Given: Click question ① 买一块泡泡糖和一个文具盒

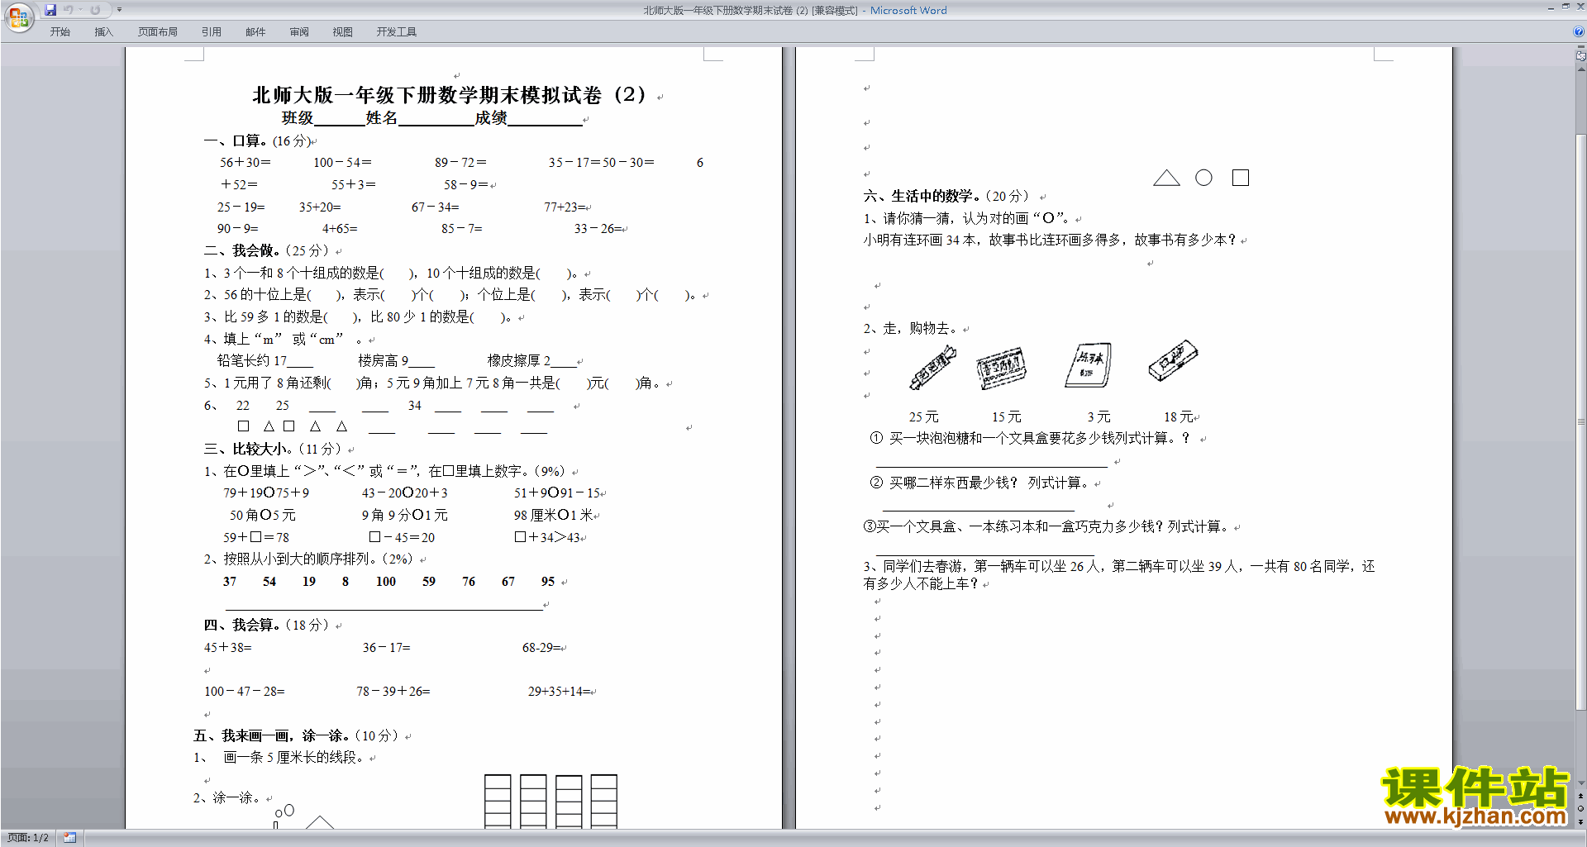Looking at the screenshot, I should click(x=1031, y=438).
